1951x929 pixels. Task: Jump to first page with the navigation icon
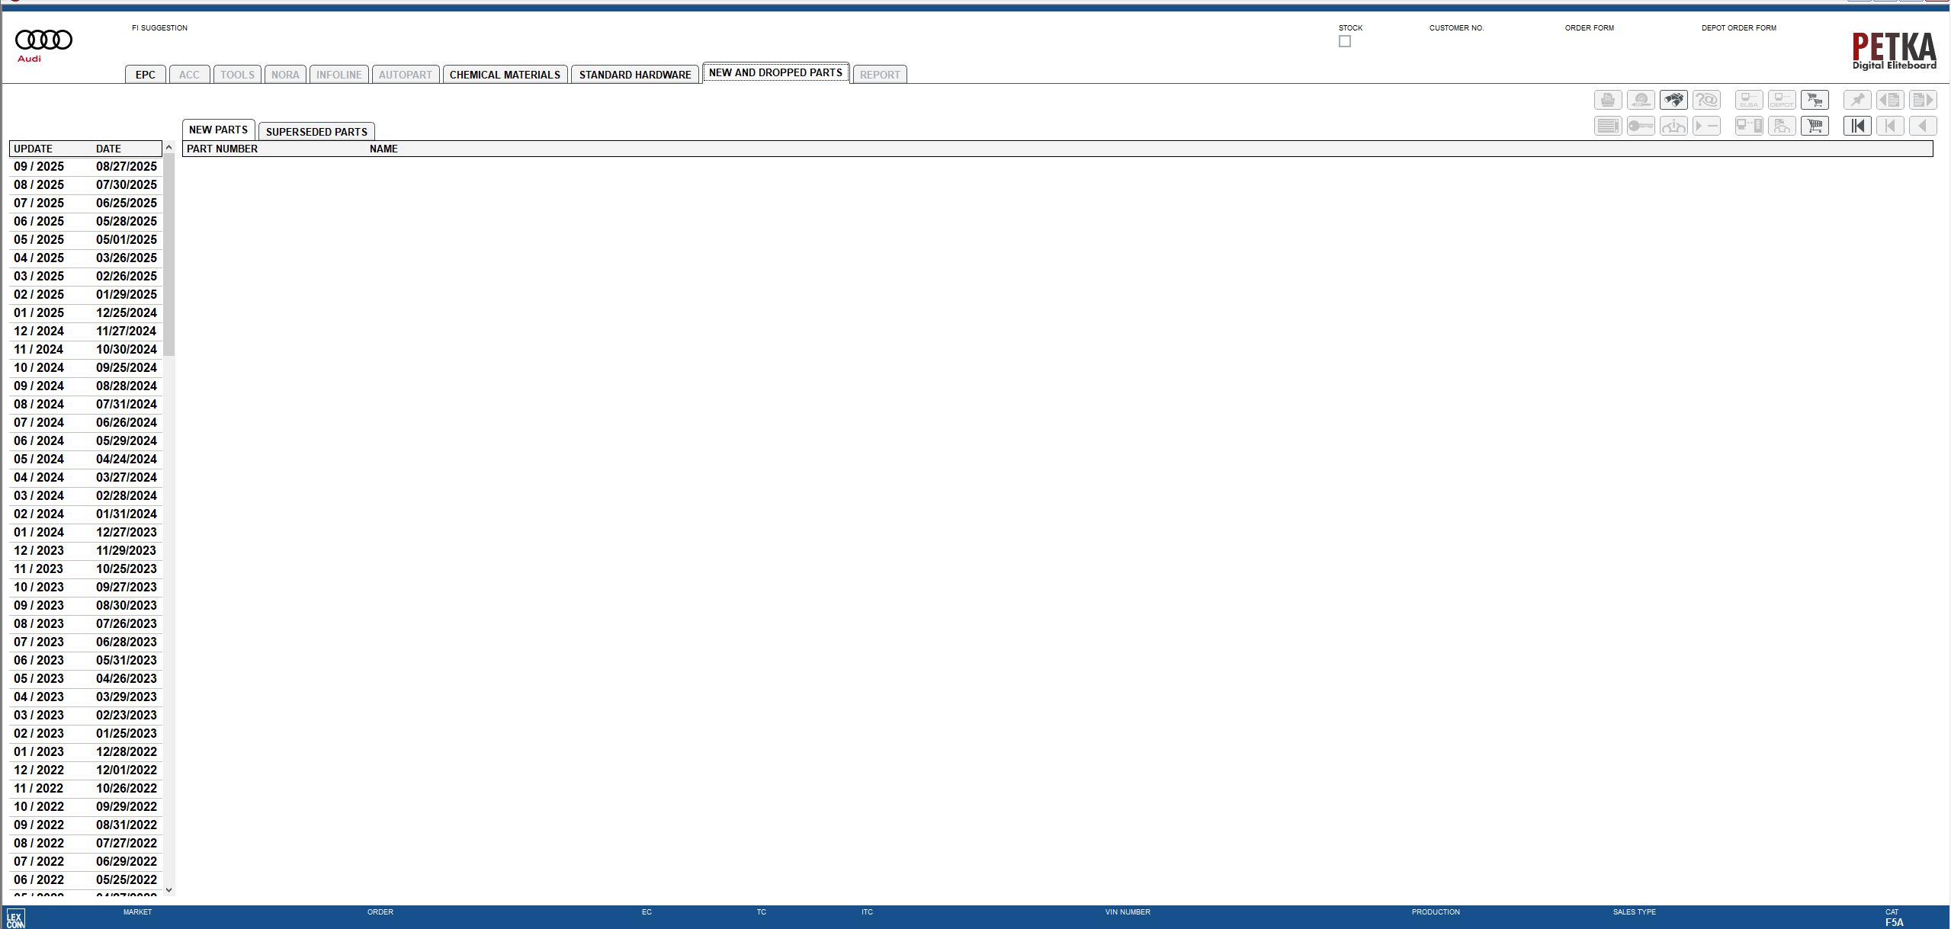click(1858, 126)
